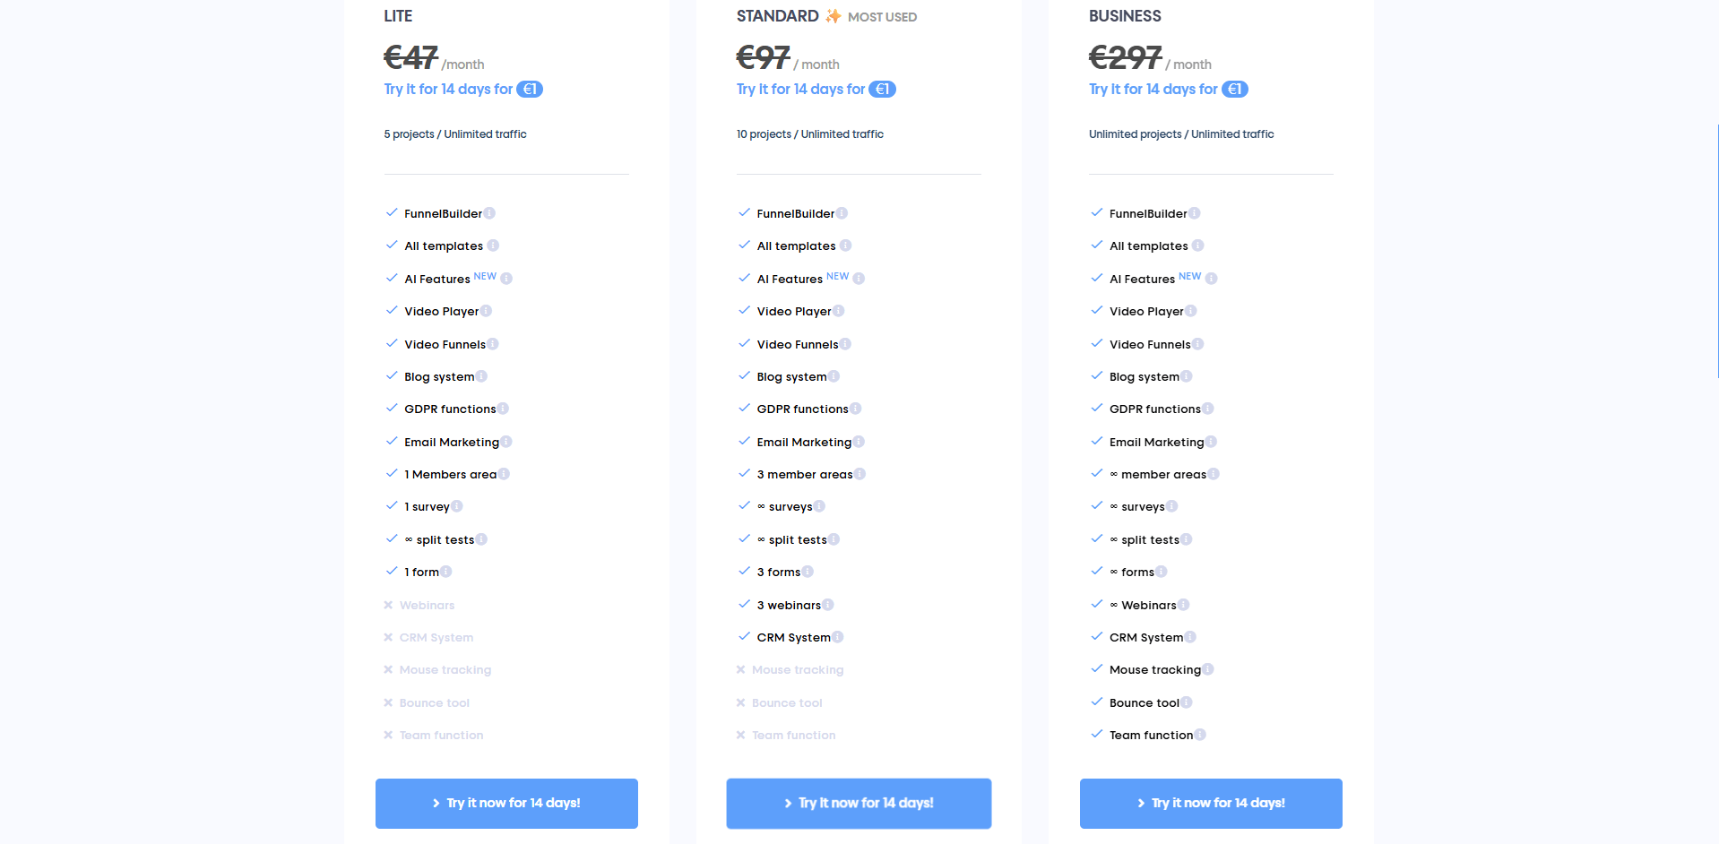Click info icon next to Lite 1 Members area
This screenshot has width=1719, height=844.
(504, 474)
